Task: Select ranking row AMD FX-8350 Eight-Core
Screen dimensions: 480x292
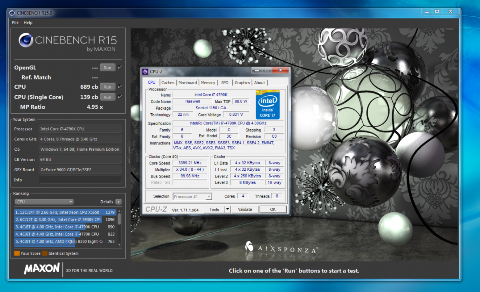Action: tap(66, 241)
